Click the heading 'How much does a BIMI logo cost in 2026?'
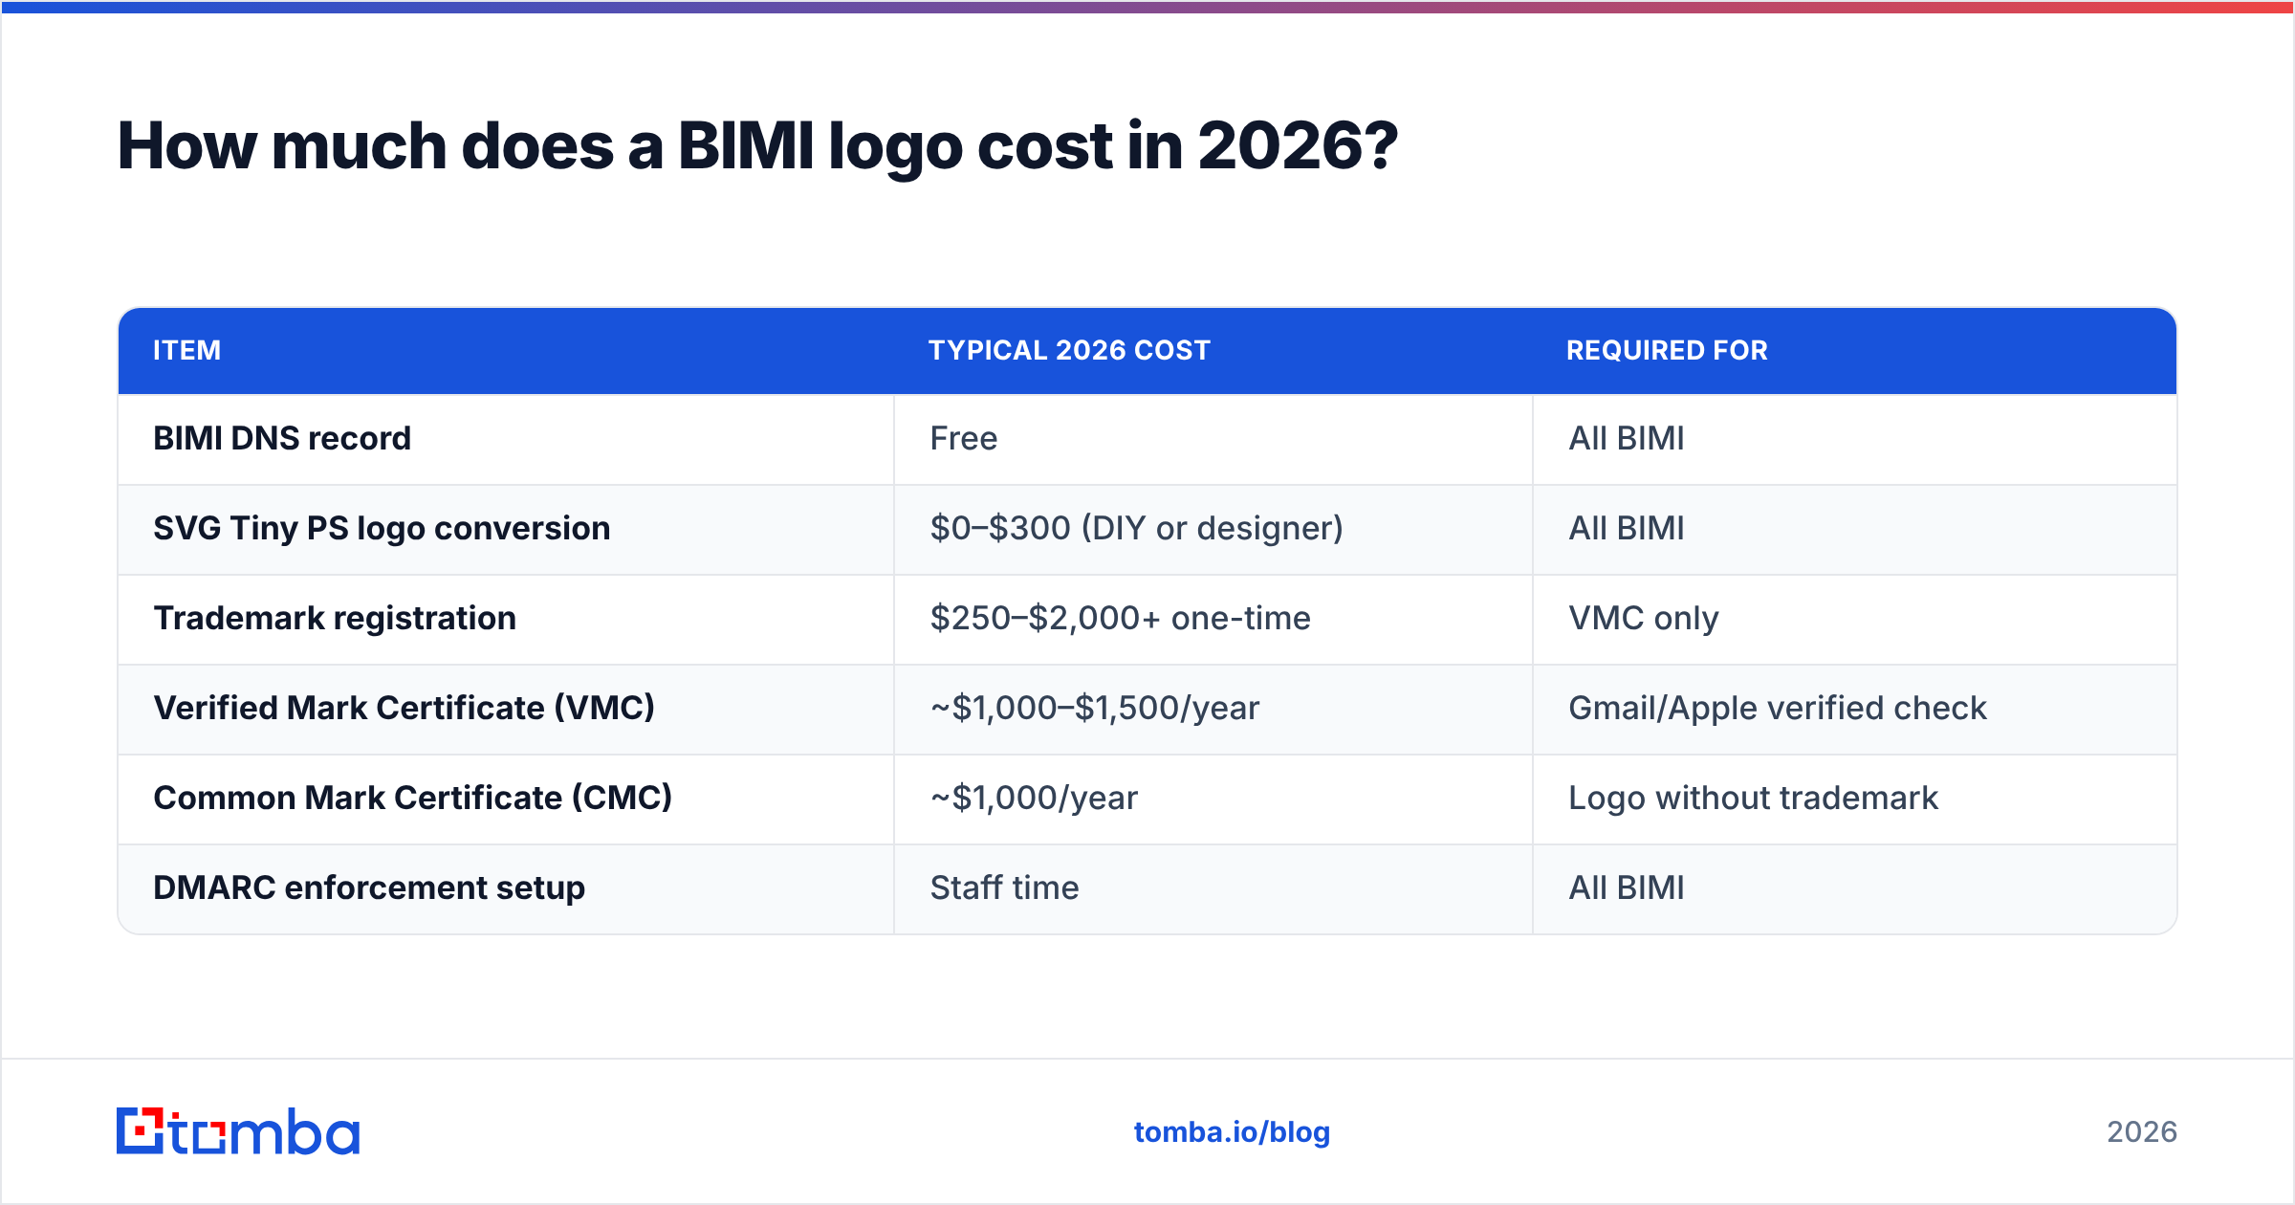The height and width of the screenshot is (1205, 2295). coord(757,146)
